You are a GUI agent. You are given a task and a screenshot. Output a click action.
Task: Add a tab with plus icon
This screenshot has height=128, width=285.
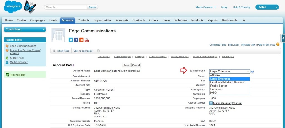click(x=244, y=20)
